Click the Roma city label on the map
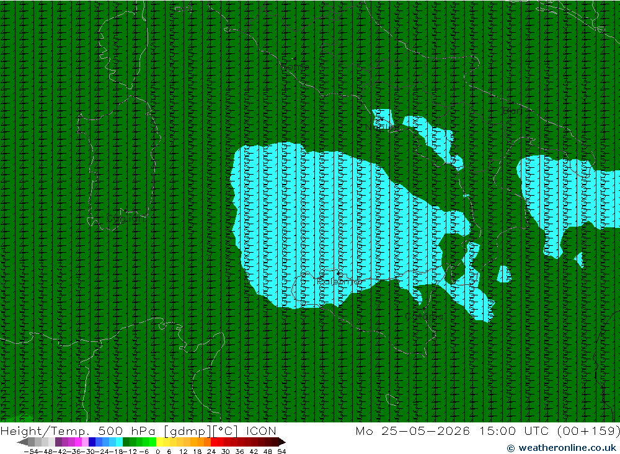The width and height of the screenshot is (620, 454). pyautogui.click(x=294, y=67)
